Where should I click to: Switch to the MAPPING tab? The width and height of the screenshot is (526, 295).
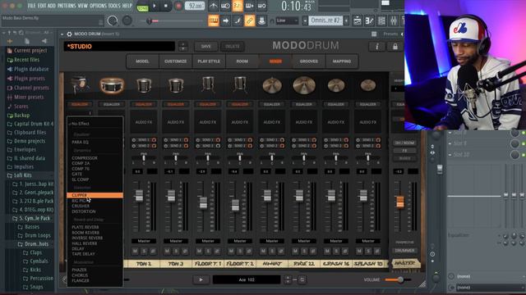point(342,61)
